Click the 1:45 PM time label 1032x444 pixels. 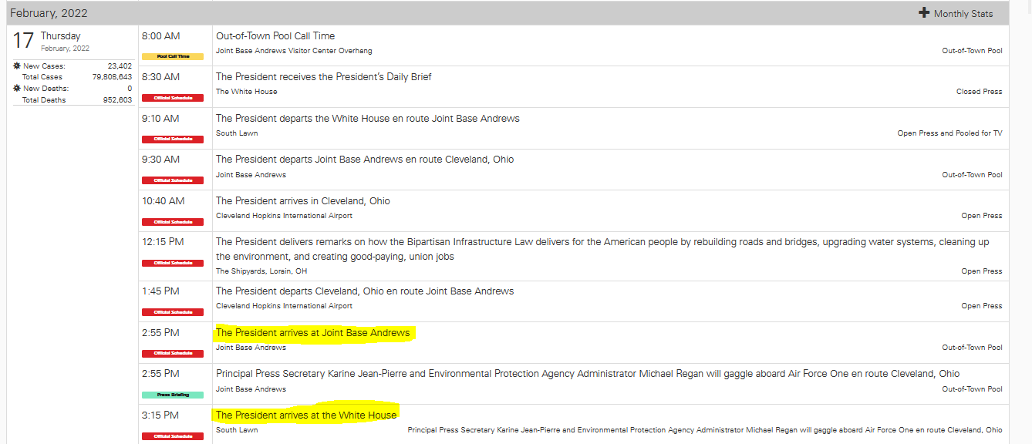[160, 291]
